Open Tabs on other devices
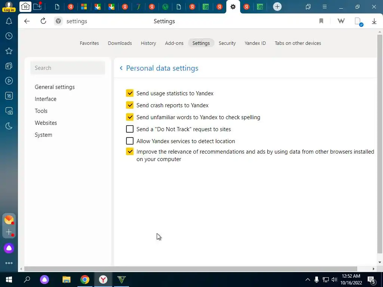 click(x=298, y=43)
